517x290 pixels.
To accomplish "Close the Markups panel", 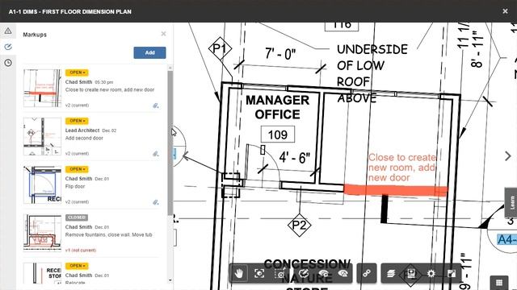I will [x=163, y=34].
